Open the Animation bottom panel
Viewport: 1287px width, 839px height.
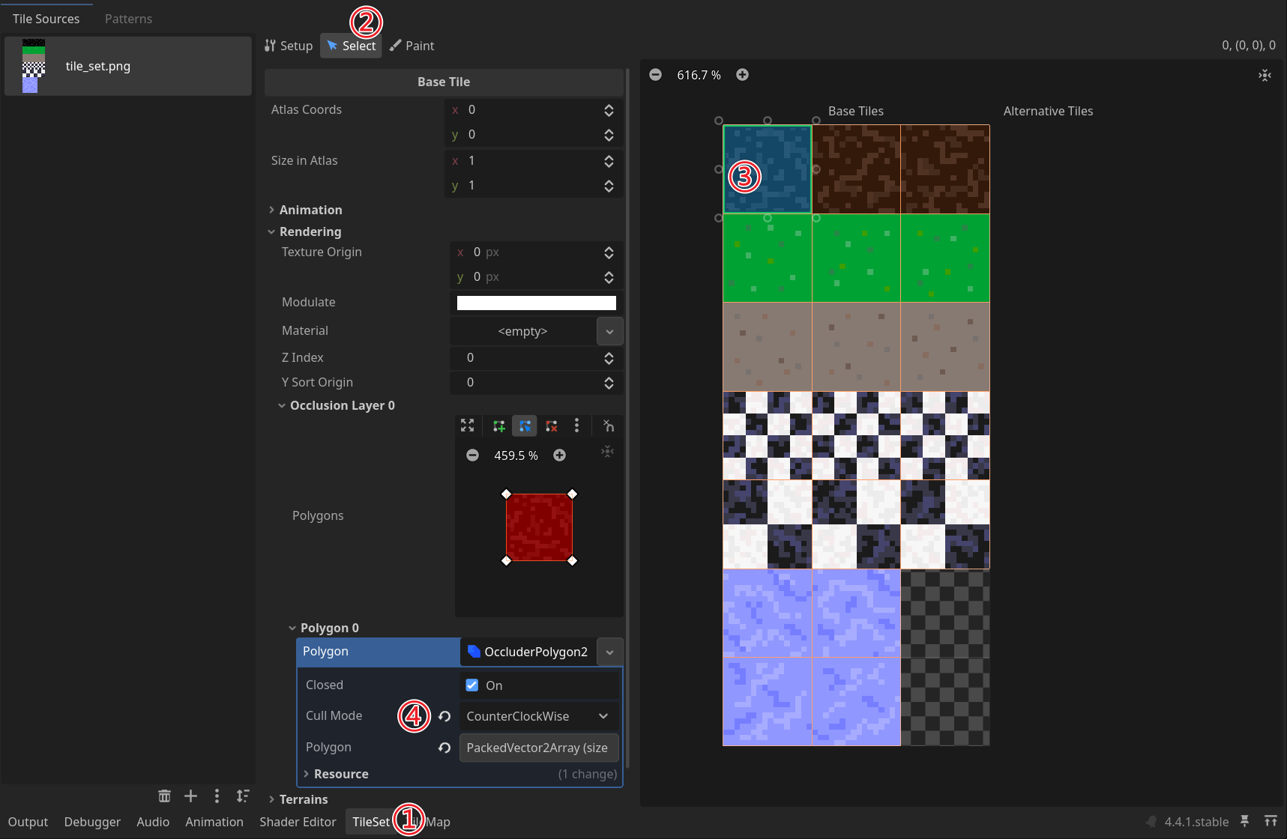point(214,822)
